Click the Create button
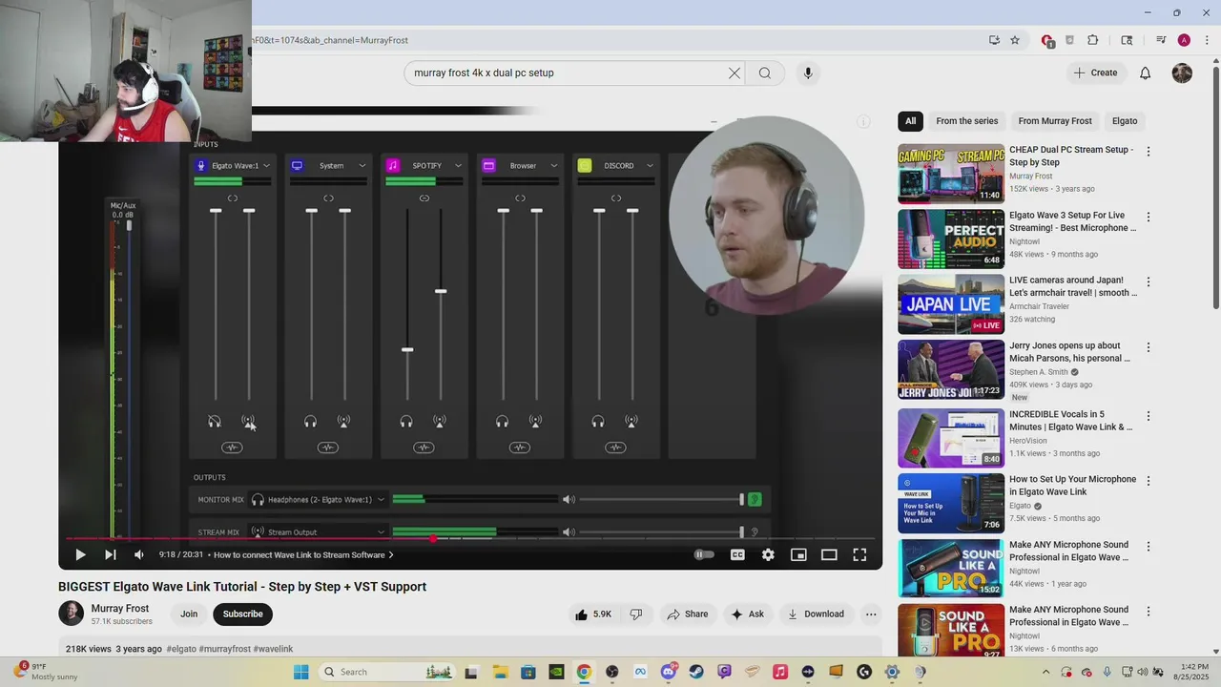Image resolution: width=1221 pixels, height=687 pixels. (1095, 73)
